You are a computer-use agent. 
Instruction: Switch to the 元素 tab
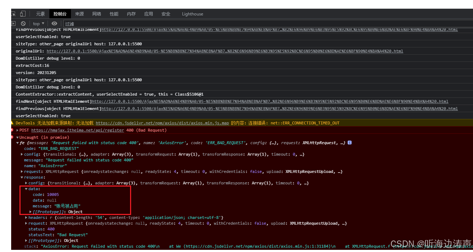pyautogui.click(x=40, y=14)
